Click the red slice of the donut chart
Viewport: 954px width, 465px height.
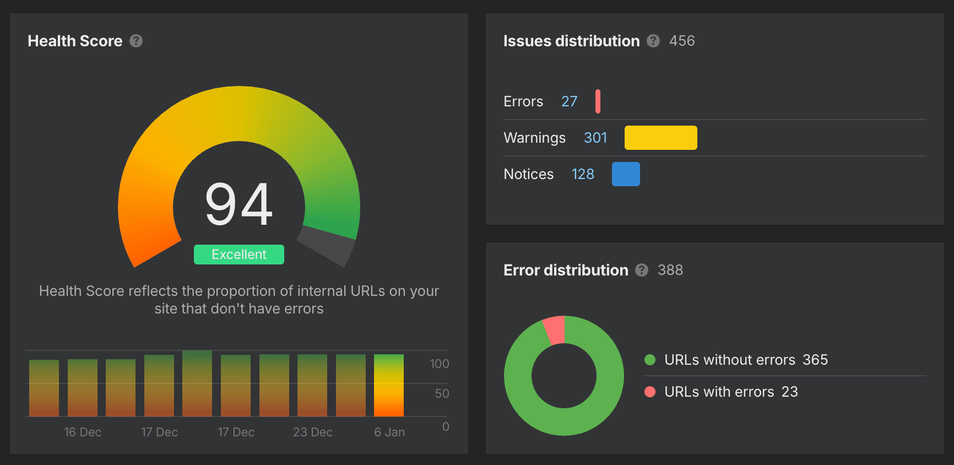pos(555,330)
